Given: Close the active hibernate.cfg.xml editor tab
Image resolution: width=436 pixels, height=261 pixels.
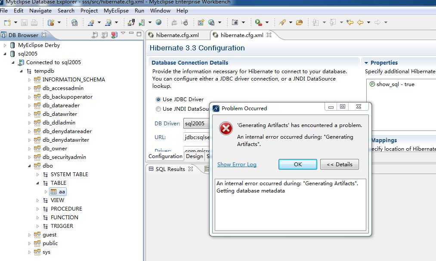Looking at the screenshot, I should 269,35.
